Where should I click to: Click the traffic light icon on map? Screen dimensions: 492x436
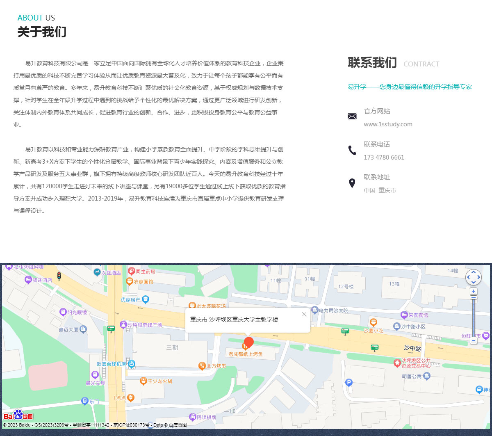[59, 276]
